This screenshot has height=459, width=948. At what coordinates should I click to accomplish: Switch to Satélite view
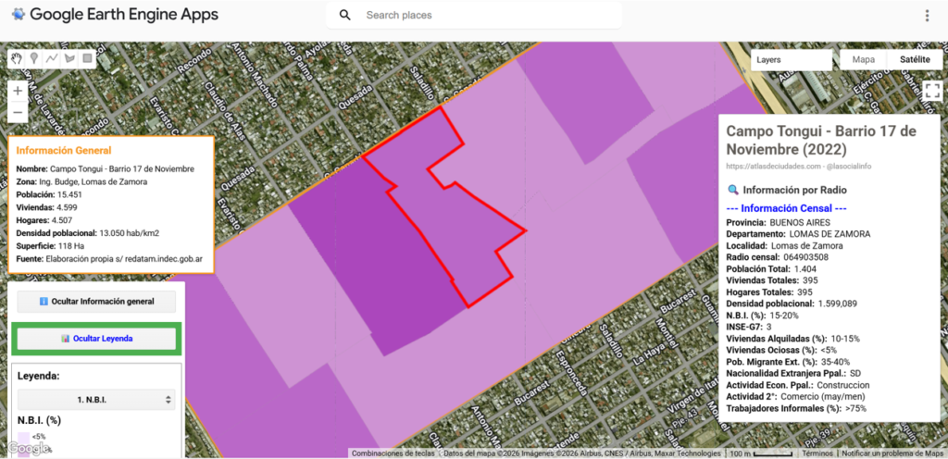(914, 59)
